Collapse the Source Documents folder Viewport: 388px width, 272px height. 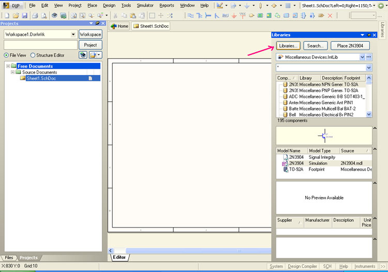[x=12, y=72]
